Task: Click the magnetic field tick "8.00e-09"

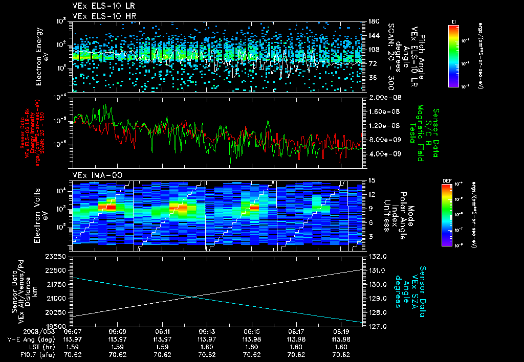Action: [385, 140]
